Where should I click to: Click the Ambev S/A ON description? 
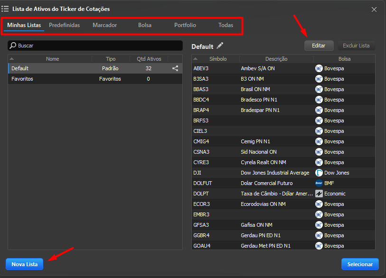click(x=258, y=68)
